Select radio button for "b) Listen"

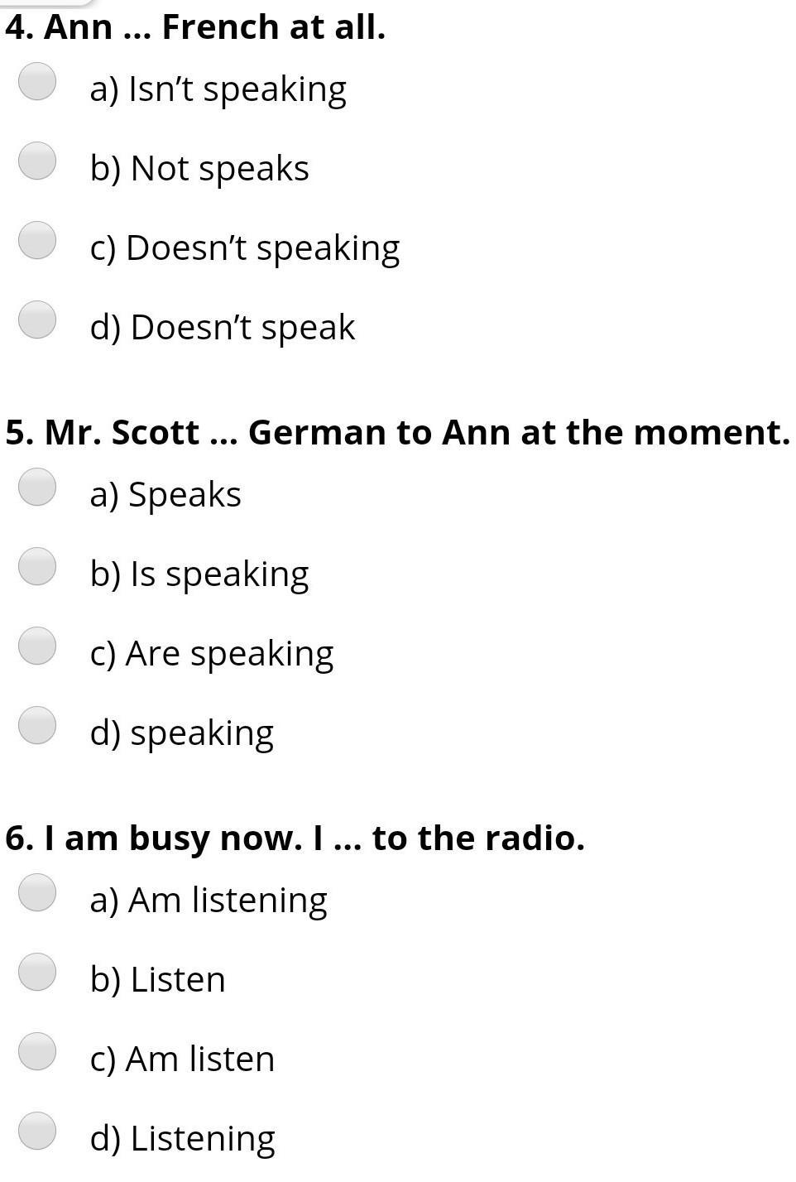coord(37,972)
